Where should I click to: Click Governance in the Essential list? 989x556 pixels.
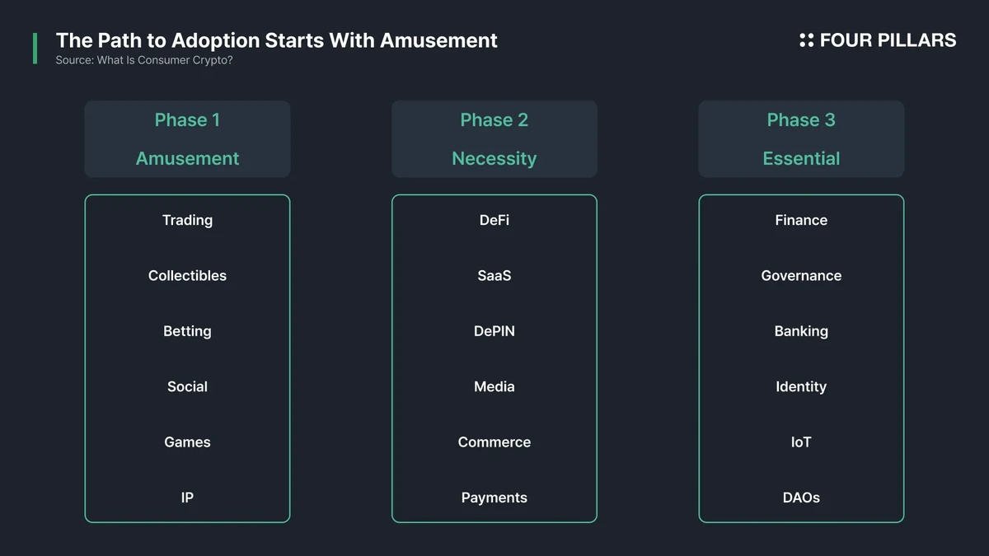coord(801,276)
